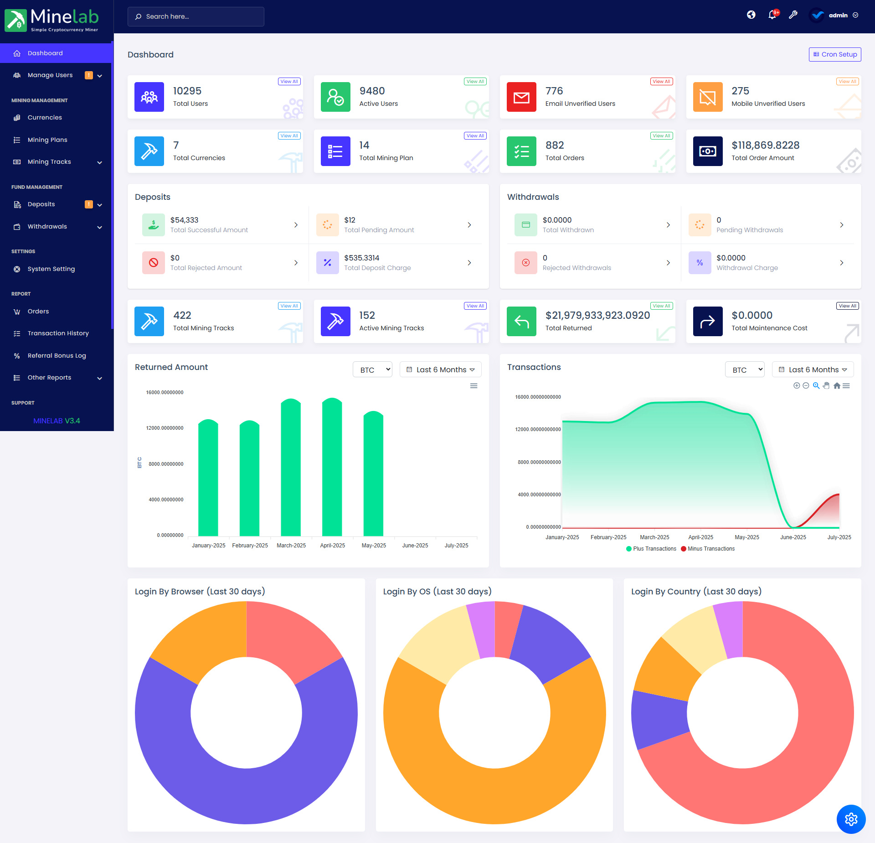Click the zoom-in plus icon on Transactions chart
Viewport: 875px width, 843px height.
(x=797, y=386)
